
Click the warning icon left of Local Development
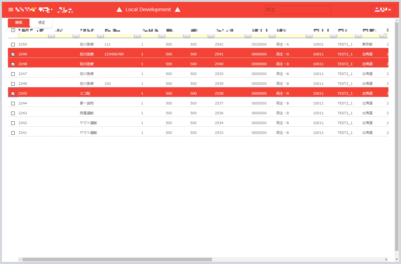click(119, 10)
